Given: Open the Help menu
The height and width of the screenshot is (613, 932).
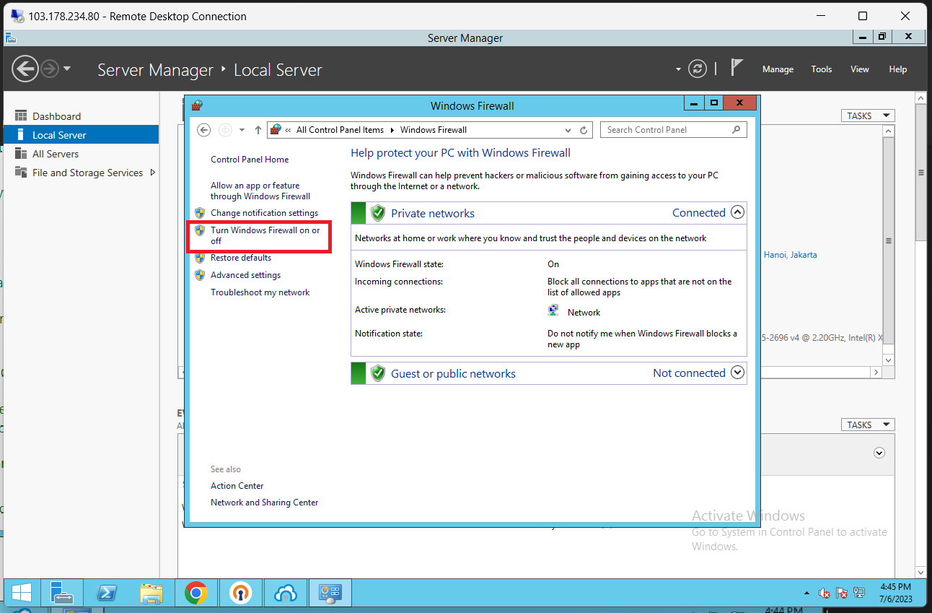Looking at the screenshot, I should (898, 69).
